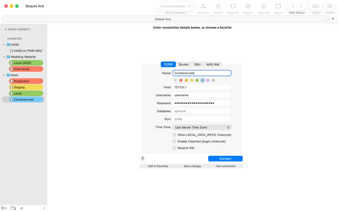Switch to the AWS IAM tab

pyautogui.click(x=213, y=64)
